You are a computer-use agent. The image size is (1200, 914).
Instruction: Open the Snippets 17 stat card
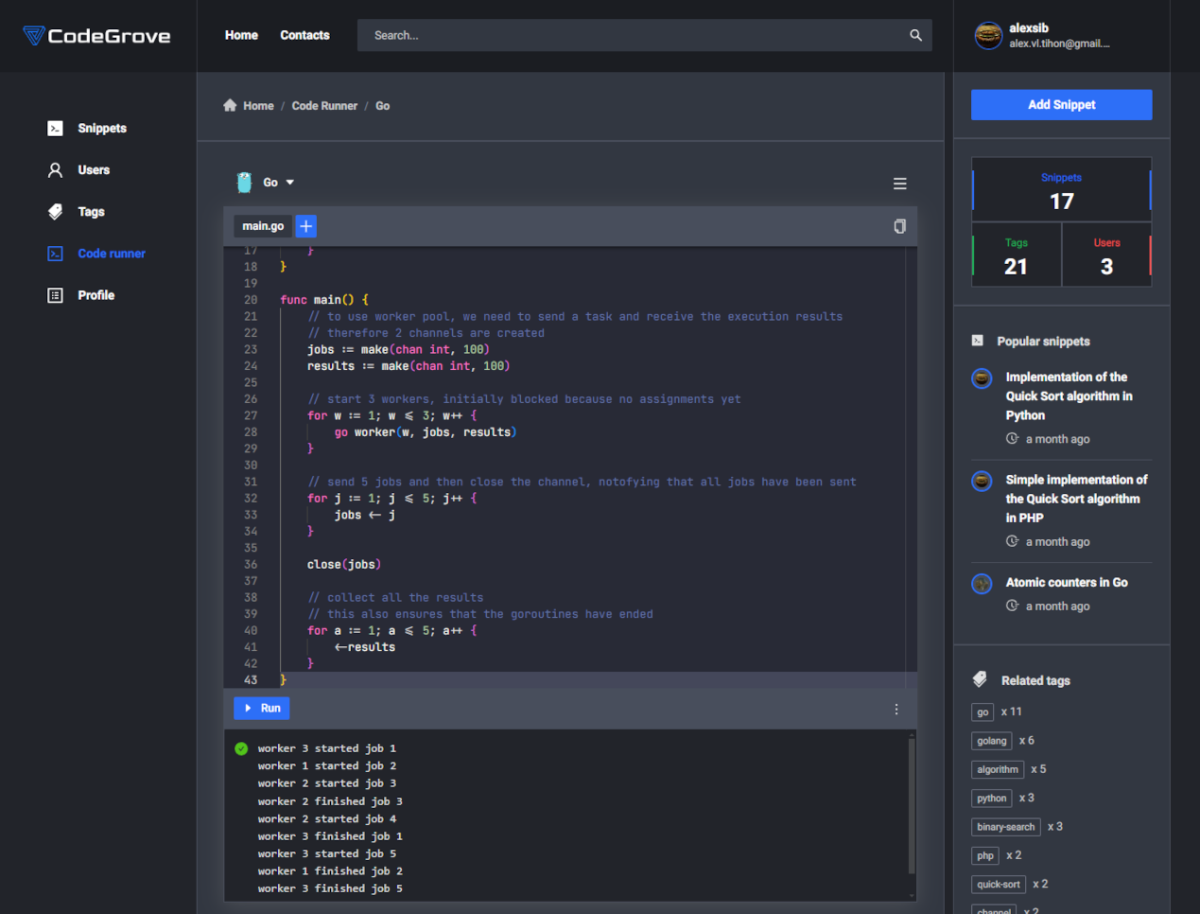tap(1061, 190)
